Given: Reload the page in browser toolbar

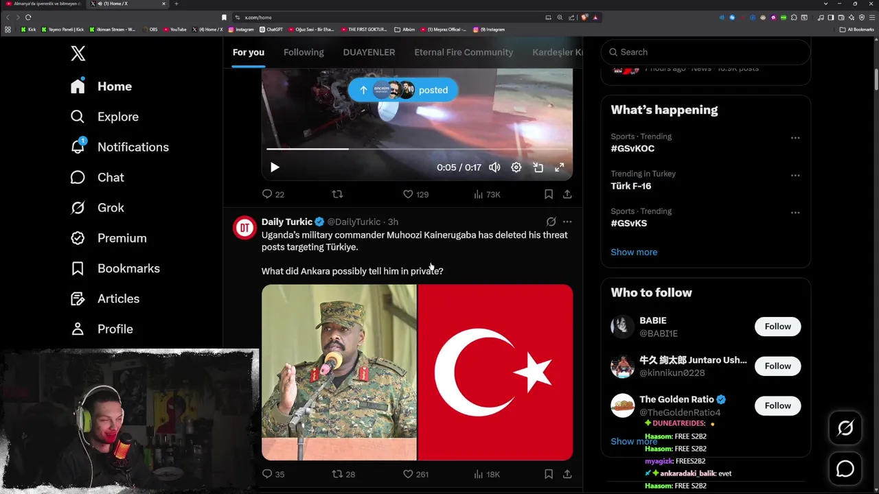Looking at the screenshot, I should coord(28,17).
